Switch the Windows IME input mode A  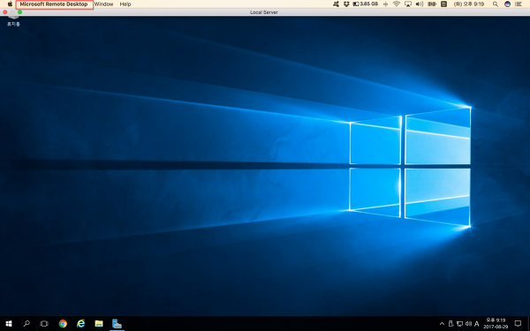click(477, 324)
